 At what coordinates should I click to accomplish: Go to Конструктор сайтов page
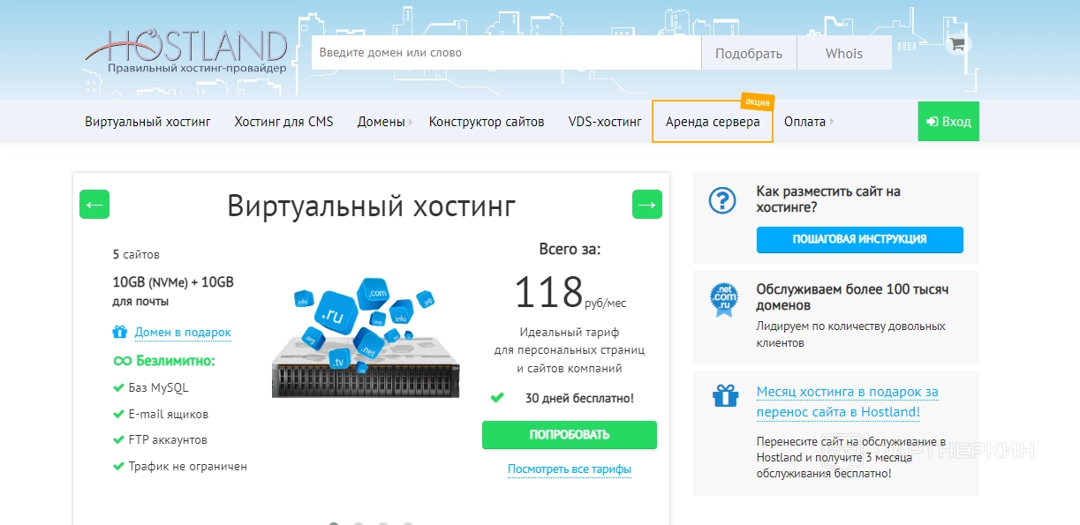487,122
